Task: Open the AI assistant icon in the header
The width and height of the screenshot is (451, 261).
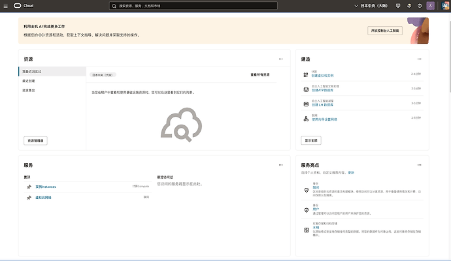Action: click(445, 6)
